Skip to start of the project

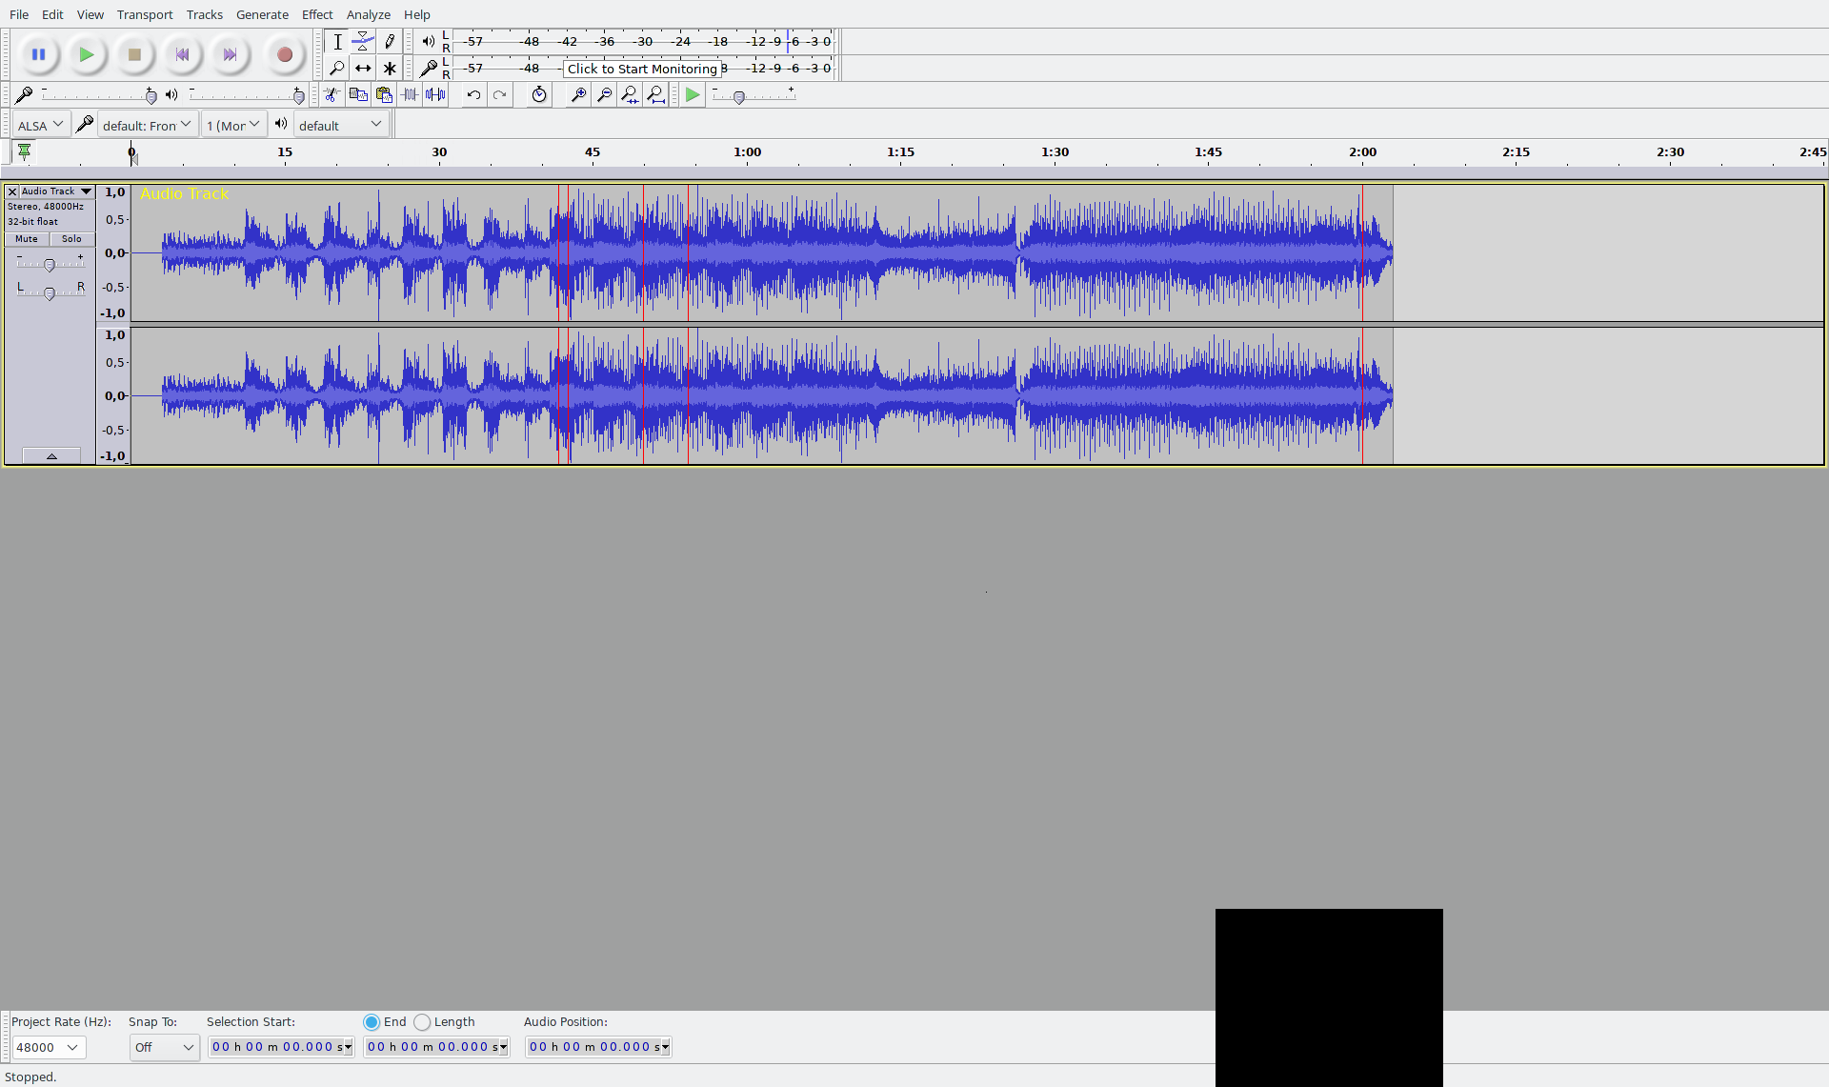(182, 55)
